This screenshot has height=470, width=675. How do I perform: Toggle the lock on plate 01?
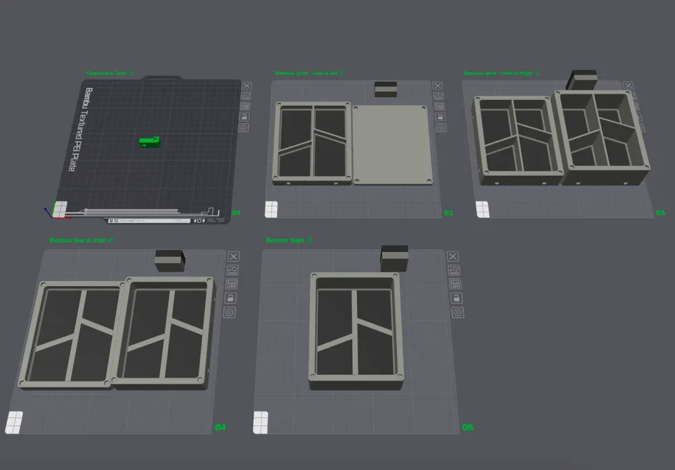click(x=244, y=117)
